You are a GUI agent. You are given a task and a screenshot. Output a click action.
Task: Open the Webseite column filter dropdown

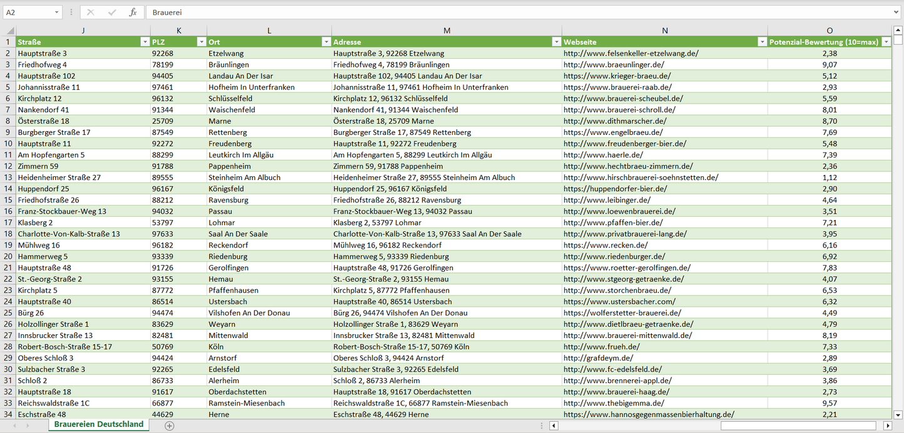point(762,42)
